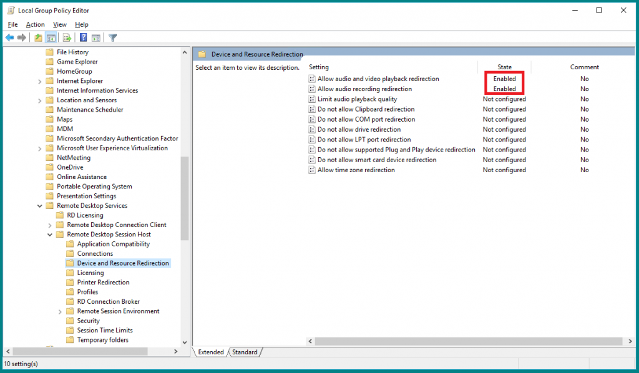Click the Back arrow toolbar icon

click(x=9, y=38)
